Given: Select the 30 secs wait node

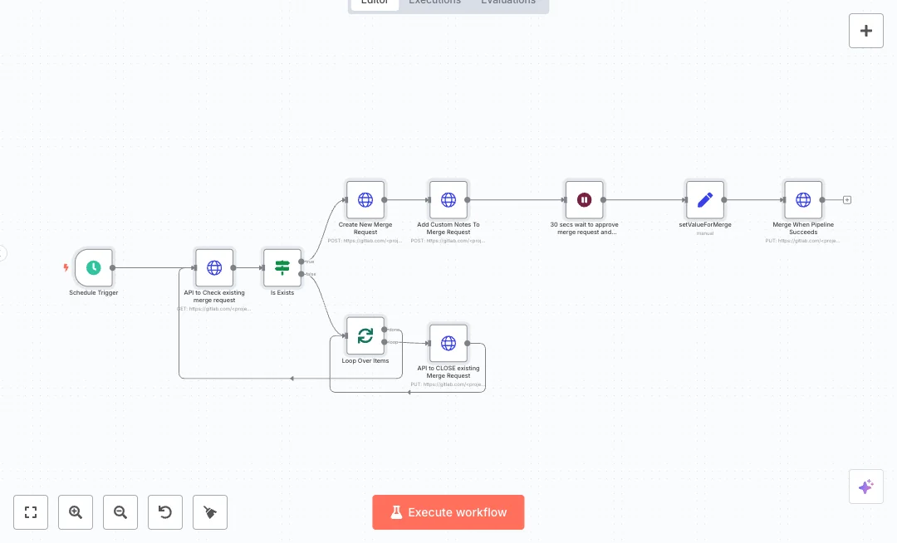Looking at the screenshot, I should [584, 200].
